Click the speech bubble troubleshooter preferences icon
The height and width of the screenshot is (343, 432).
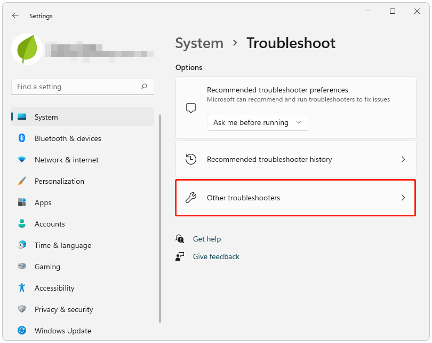pos(190,108)
